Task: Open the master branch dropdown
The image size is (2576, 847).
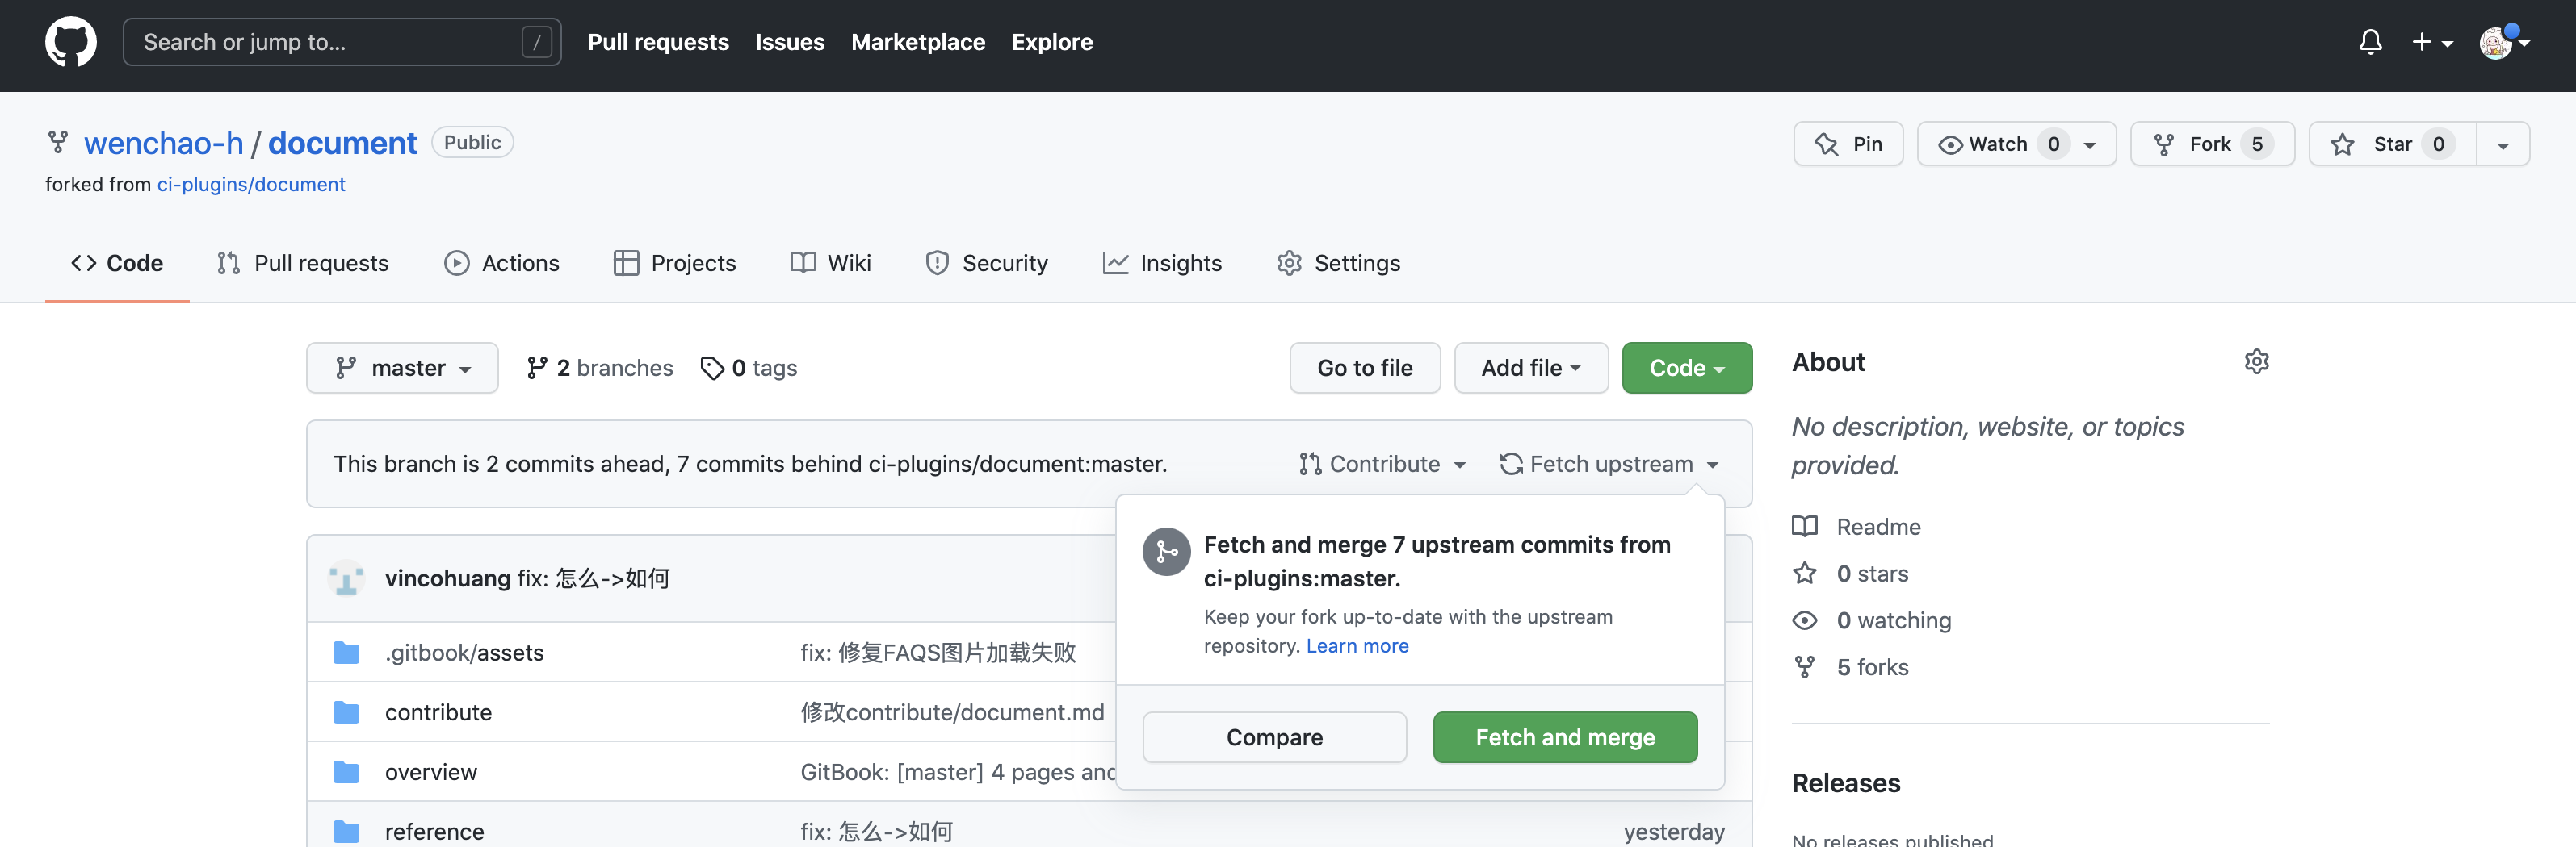Action: coord(402,369)
